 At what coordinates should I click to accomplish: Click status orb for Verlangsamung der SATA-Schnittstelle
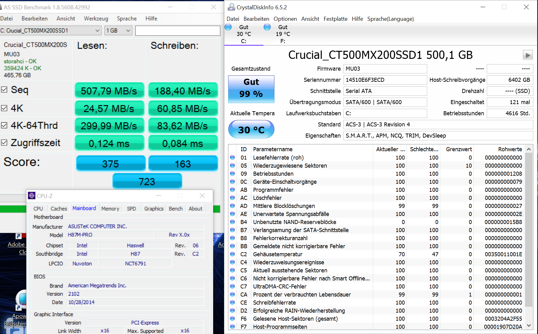click(x=232, y=230)
